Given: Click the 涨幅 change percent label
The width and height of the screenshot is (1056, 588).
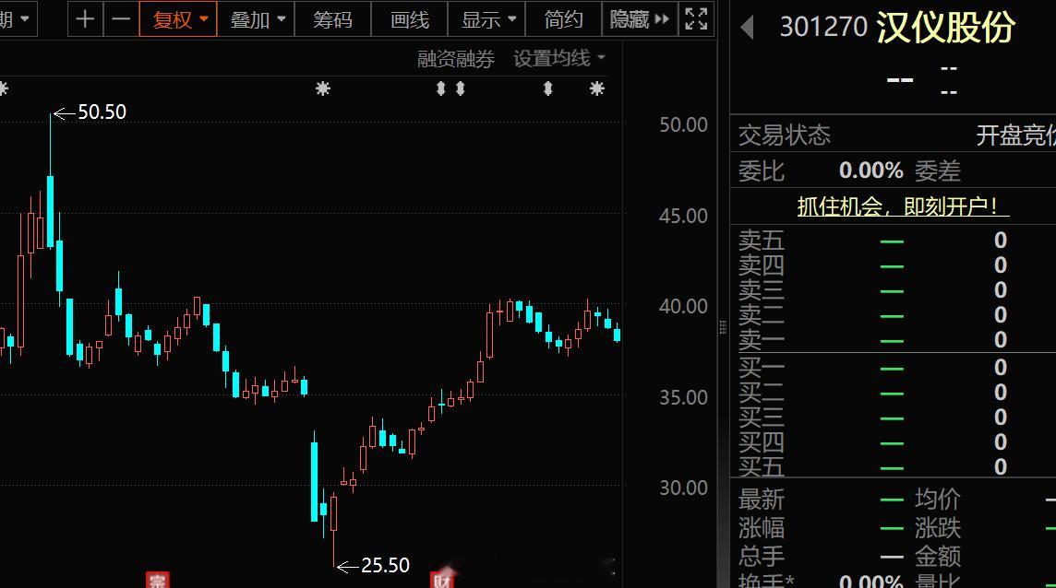Looking at the screenshot, I should 761,528.
